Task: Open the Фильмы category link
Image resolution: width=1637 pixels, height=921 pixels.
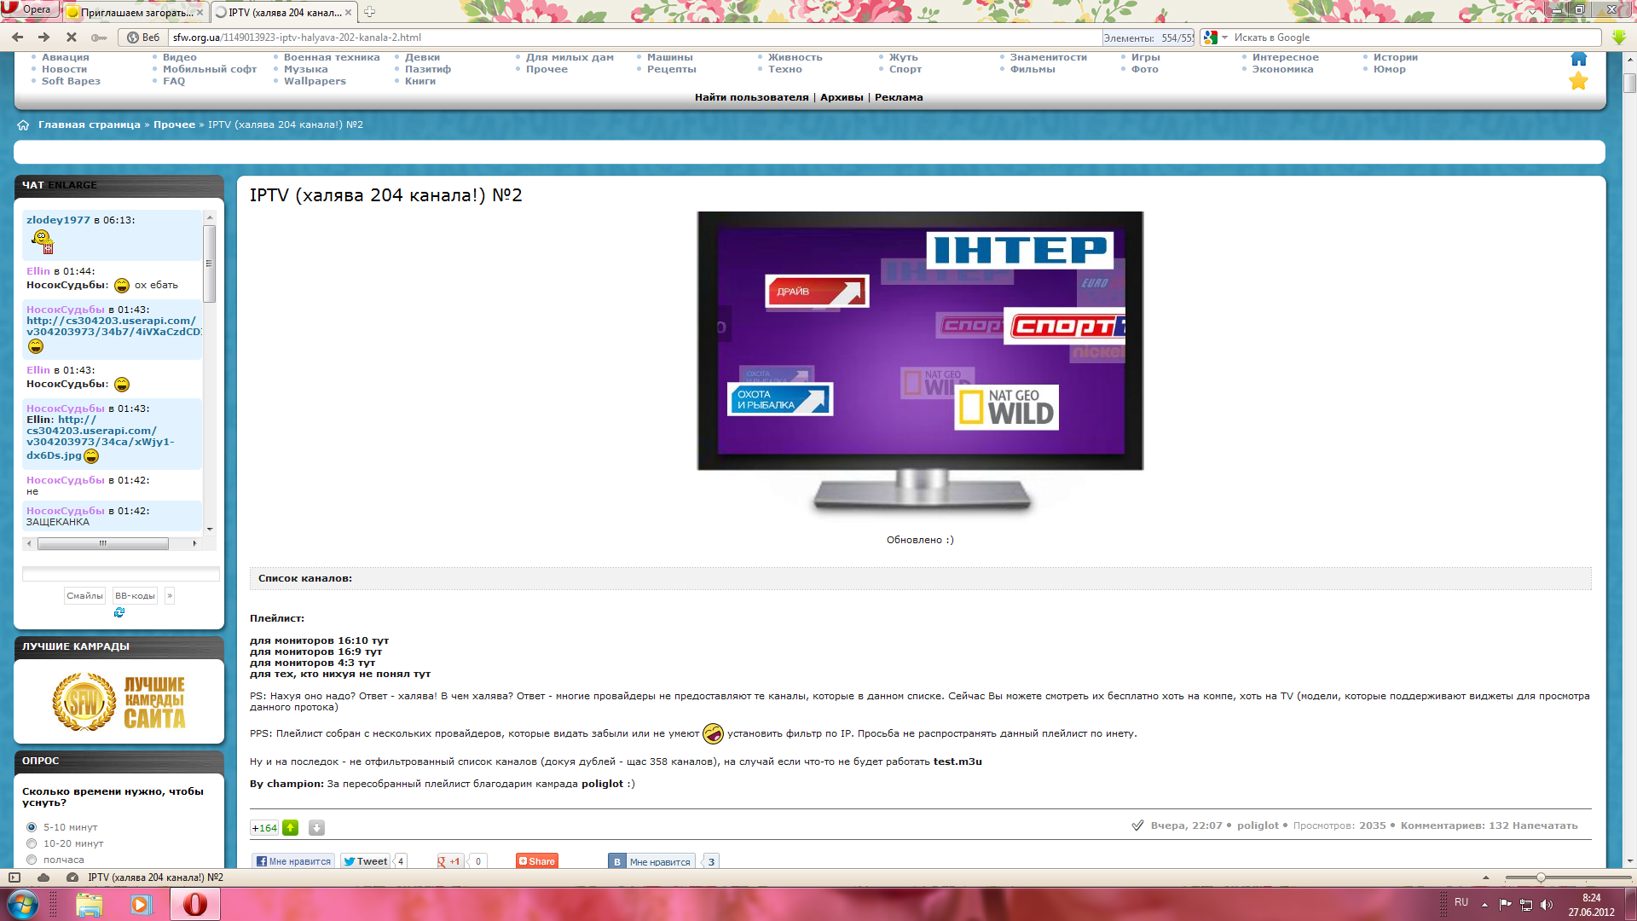Action: 1033,69
